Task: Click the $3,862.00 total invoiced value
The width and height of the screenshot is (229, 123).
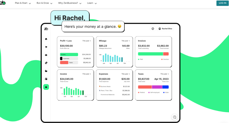Action: click(x=163, y=46)
